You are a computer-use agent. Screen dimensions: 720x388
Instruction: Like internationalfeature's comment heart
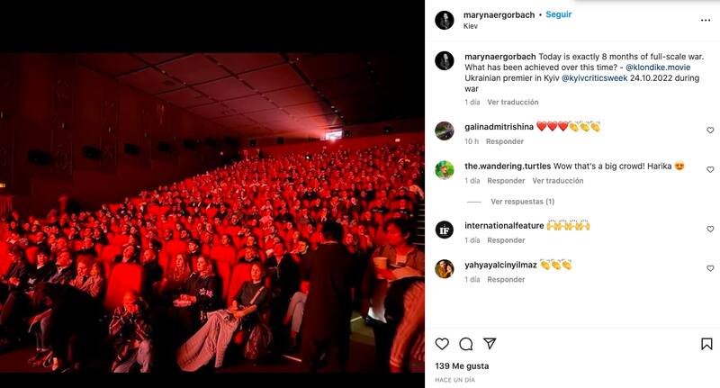[710, 229]
